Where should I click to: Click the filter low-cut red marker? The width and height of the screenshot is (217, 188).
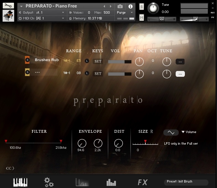[6, 141]
